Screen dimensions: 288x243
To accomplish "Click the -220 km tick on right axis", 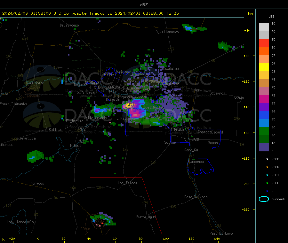I will pos(246,209).
